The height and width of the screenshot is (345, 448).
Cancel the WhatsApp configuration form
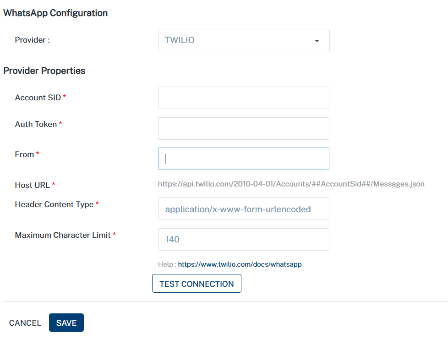(x=25, y=323)
